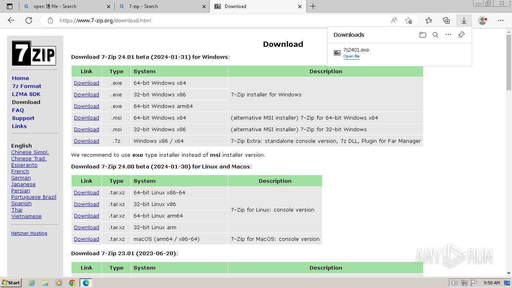The image size is (512, 288).
Task: Click the page vertical scrollbar thumb
Action: click(509, 62)
